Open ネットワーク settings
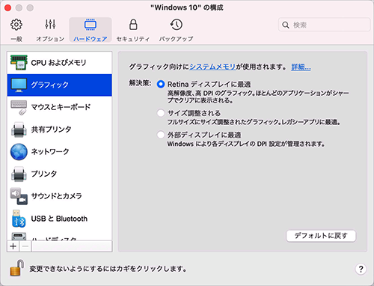Screen dimensions: 374x286 [x=60, y=151]
